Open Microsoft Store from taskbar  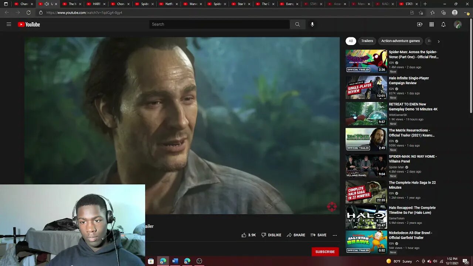(x=151, y=261)
